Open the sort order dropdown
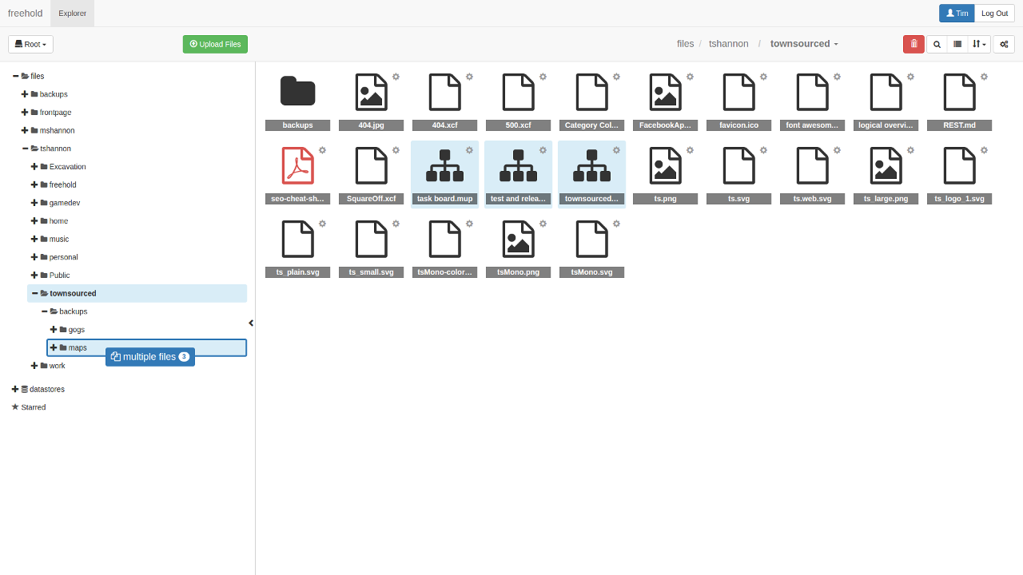1023x575 pixels. pos(979,45)
